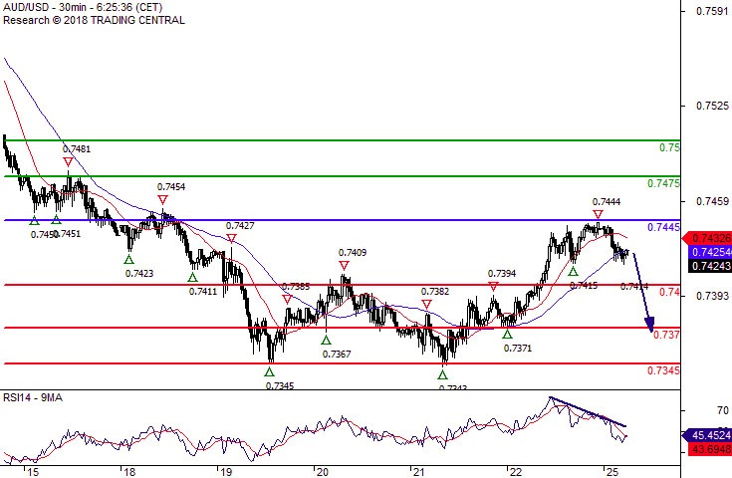Select the 45.4524 RSI value tag
The height and width of the screenshot is (478, 732).
point(707,435)
